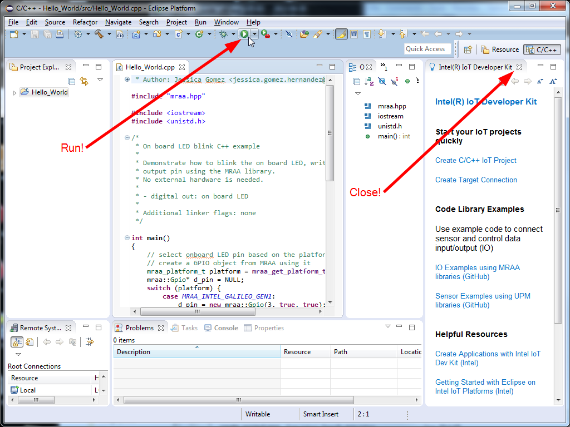Viewport: 570px width, 427px height.
Task: Open the Debug dropdown arrow
Action: (x=233, y=34)
